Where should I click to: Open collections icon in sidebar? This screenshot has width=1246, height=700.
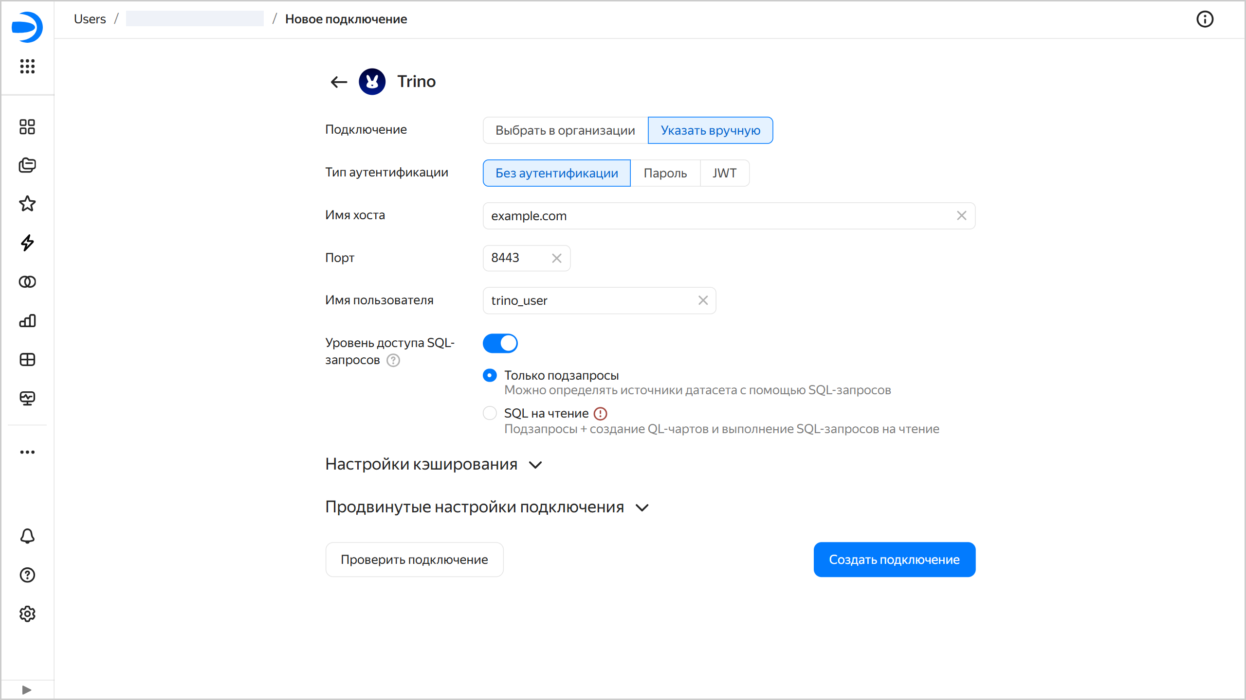pos(27,165)
